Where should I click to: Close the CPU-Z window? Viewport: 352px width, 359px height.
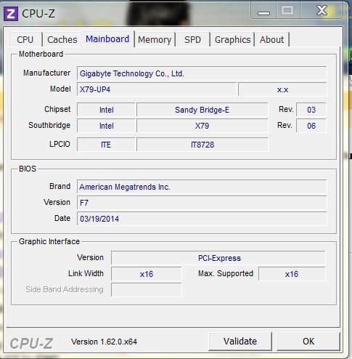click(322, 10)
